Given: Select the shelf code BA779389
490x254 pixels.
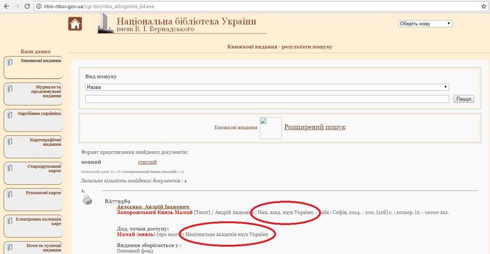Looking at the screenshot, I should click(118, 201).
